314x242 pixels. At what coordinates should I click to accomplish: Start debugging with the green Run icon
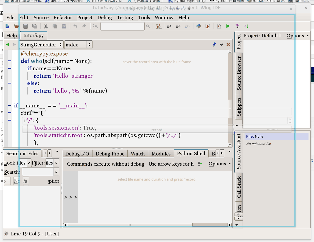(228, 26)
